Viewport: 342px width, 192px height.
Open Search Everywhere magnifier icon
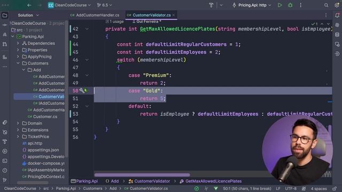coord(326,5)
